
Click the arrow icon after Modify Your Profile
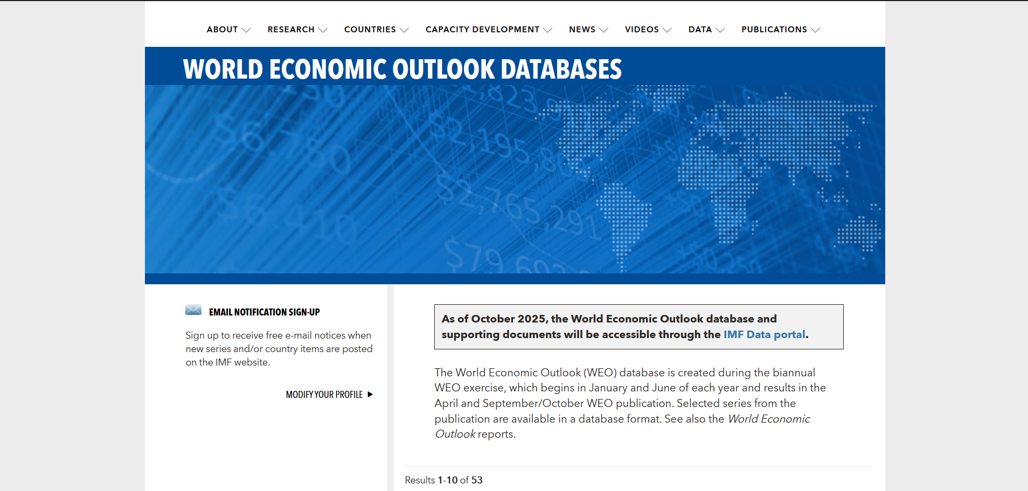[370, 395]
